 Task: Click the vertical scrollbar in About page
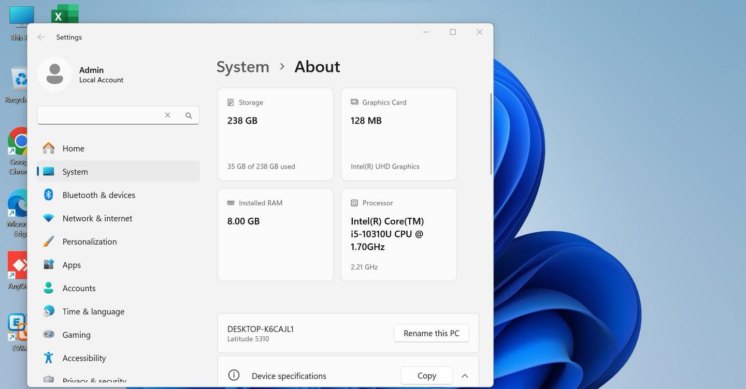491,134
